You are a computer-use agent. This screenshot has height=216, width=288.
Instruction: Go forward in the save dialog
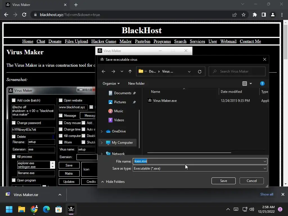(113, 71)
